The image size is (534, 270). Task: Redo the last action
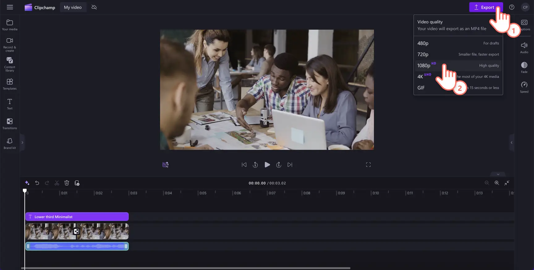click(x=47, y=183)
